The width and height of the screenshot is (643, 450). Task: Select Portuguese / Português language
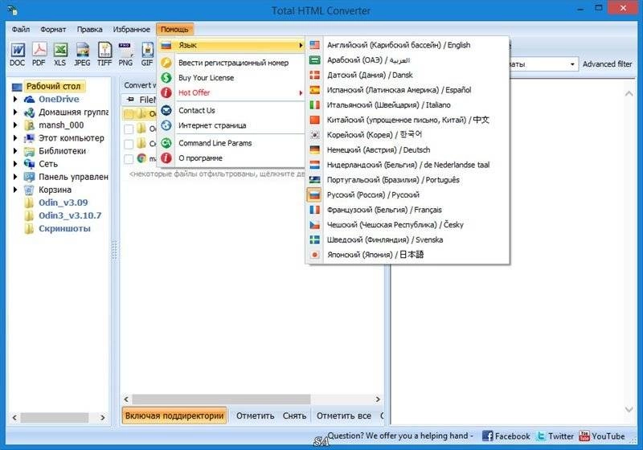tap(408, 180)
